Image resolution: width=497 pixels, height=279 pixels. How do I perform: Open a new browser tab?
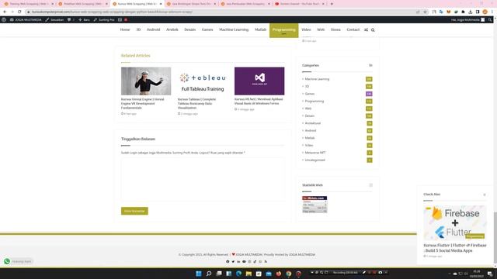332,4
